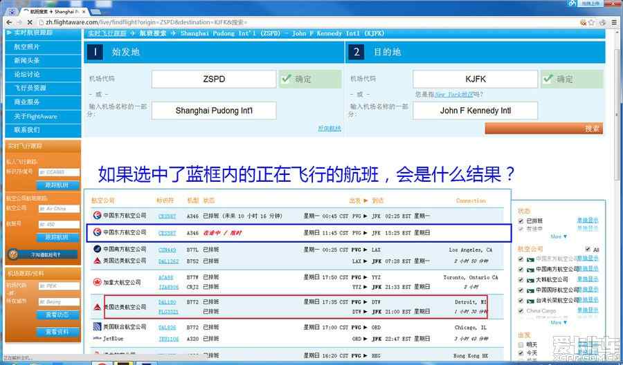
Task: Click the airport code PEK input field
Action: coord(59,286)
